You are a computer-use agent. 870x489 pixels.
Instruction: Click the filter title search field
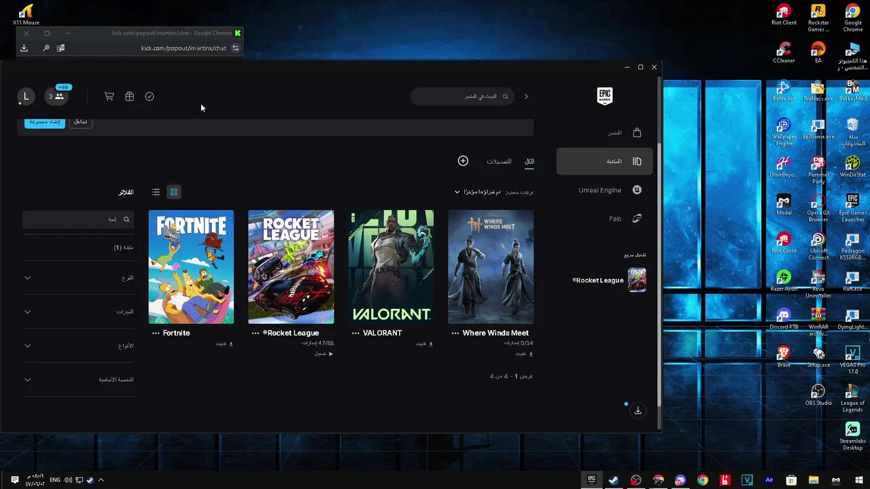[x=78, y=219]
